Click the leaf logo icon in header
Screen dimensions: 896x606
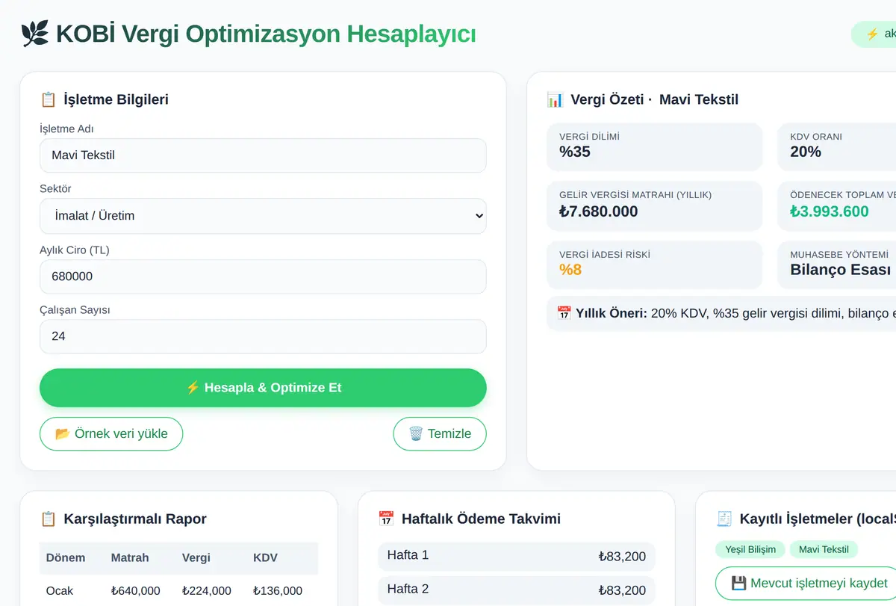[34, 34]
